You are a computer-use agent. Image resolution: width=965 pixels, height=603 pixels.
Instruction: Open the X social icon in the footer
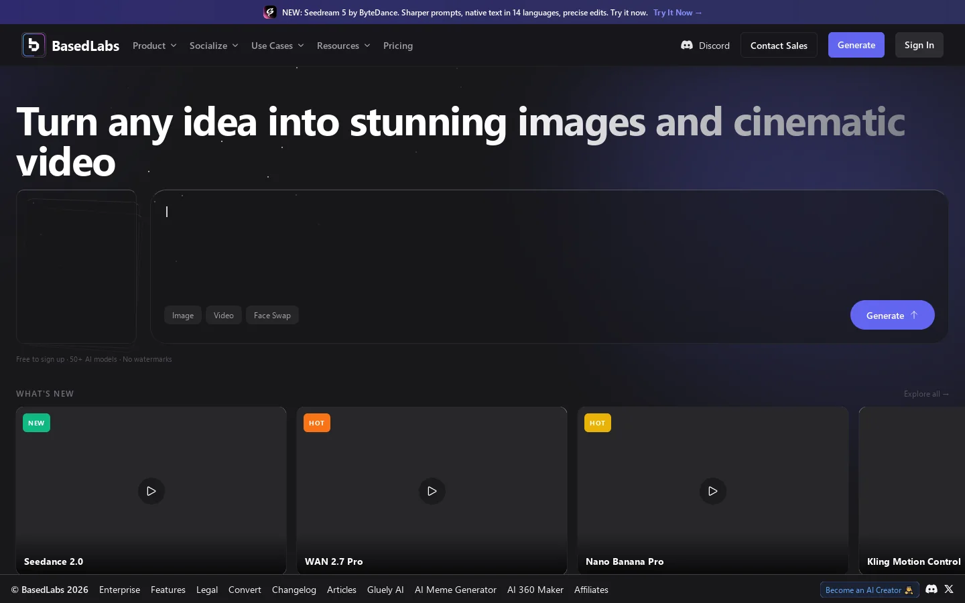click(949, 589)
